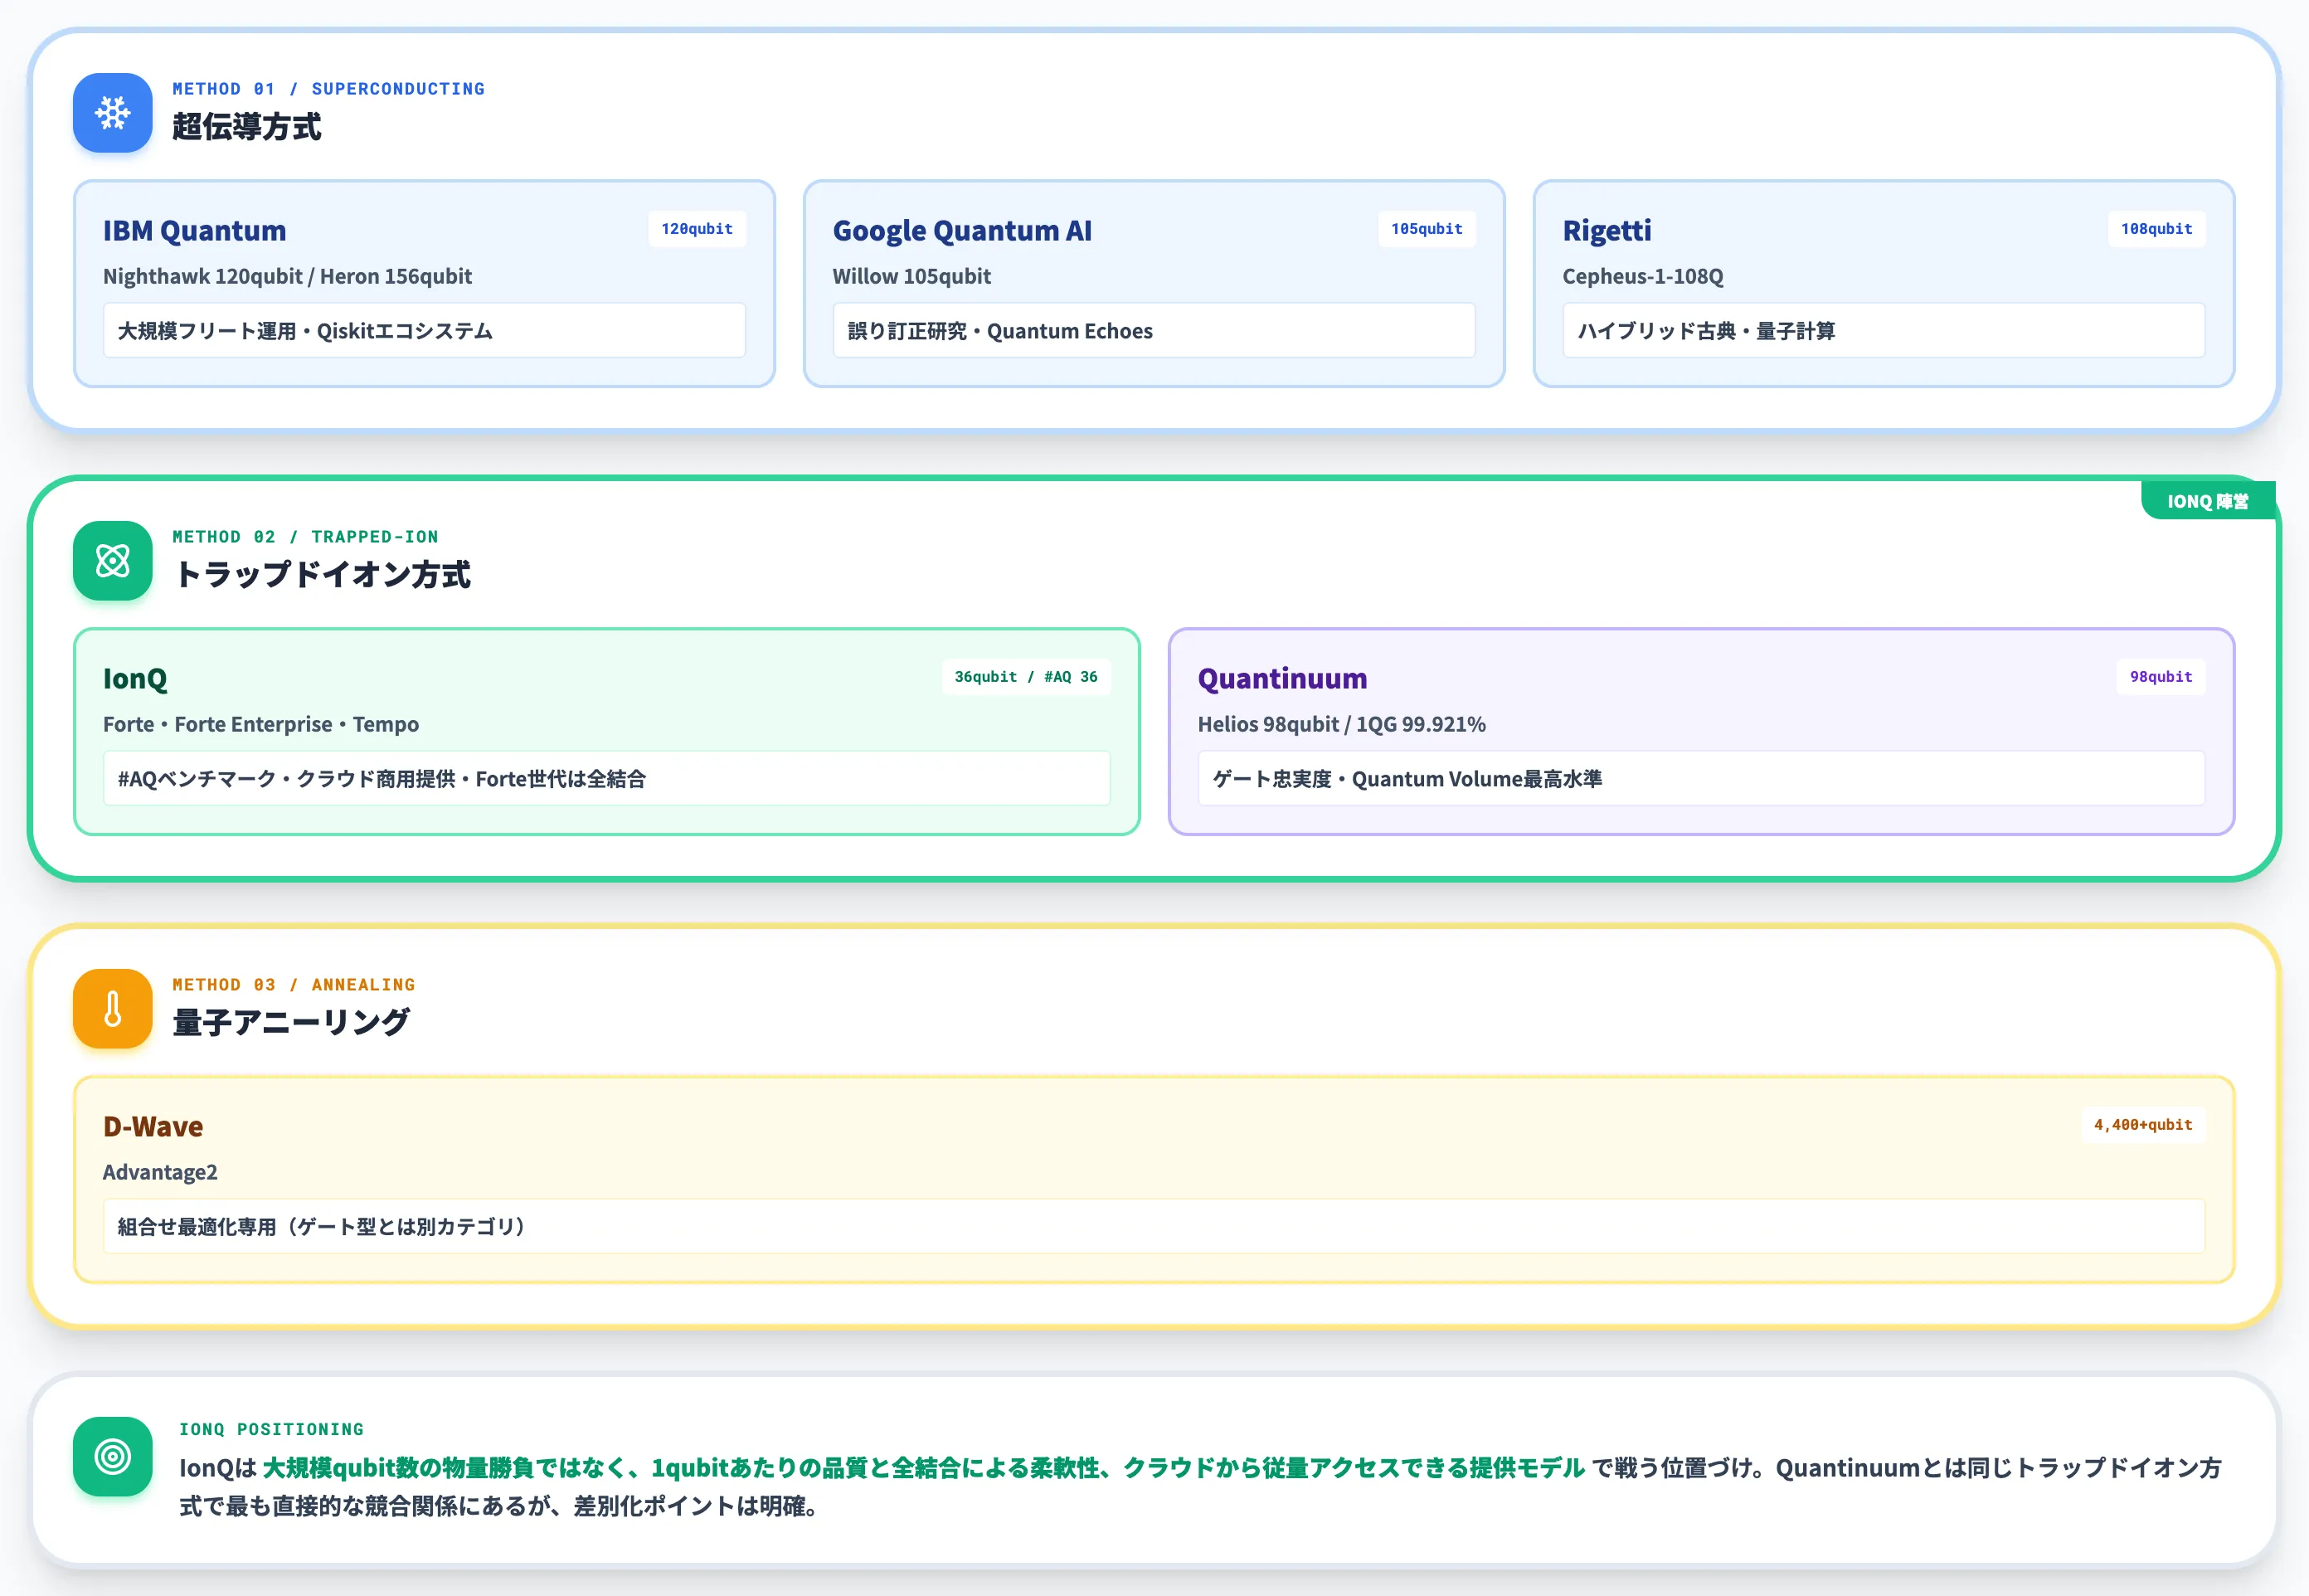The width and height of the screenshot is (2309, 1596).
Task: Click the IONQ 陣営 corner tag
Action: (2207, 501)
